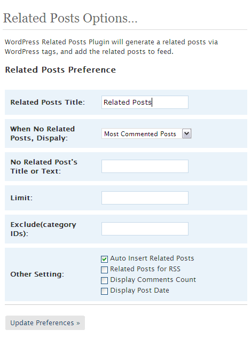Screen dimensions: 251x338
Task: Click the WordPress Related Posts Plugin description text
Action: click(x=111, y=47)
